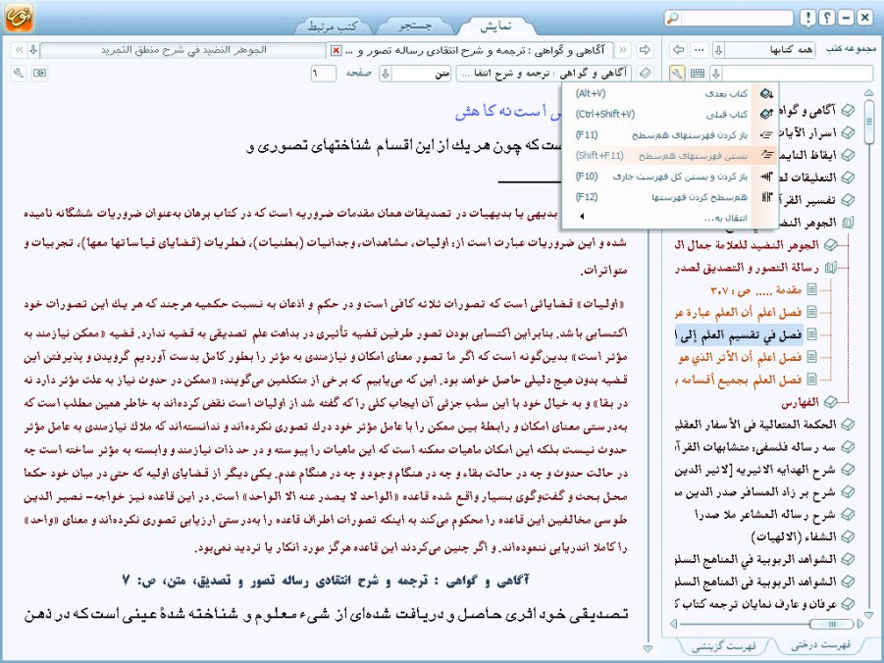Expand the تفسير القرآن book node
Viewport: 884px width, 663px height.
click(x=848, y=200)
